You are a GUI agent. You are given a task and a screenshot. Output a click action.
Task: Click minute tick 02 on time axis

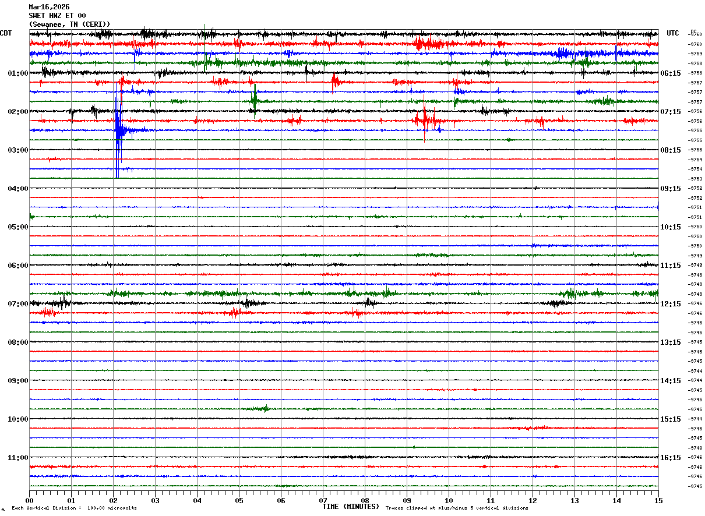coord(113,501)
